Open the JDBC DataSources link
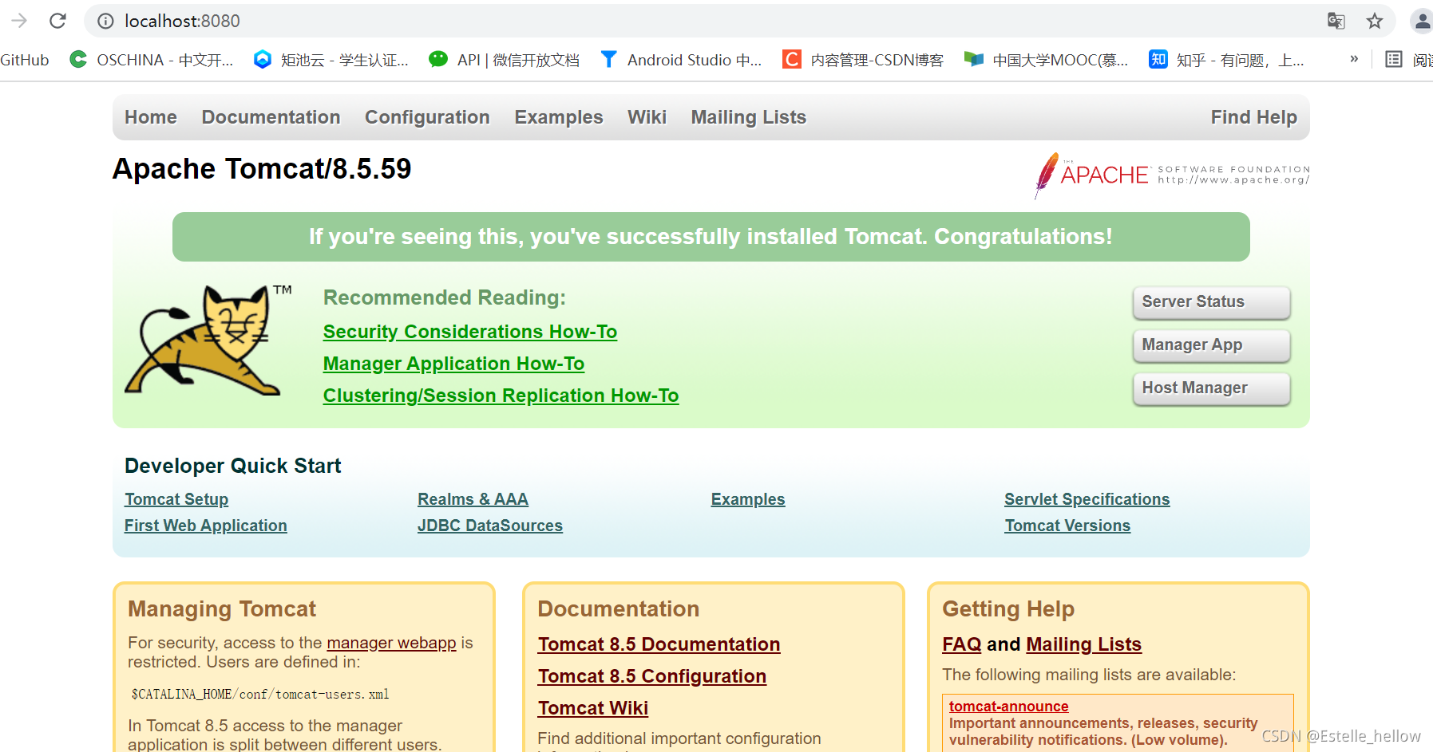 pos(490,526)
